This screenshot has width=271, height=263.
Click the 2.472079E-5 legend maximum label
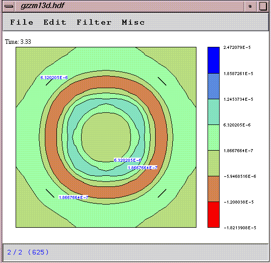tap(237, 47)
